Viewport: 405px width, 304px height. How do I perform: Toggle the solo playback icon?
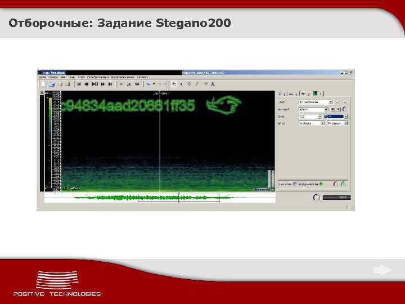point(137,84)
